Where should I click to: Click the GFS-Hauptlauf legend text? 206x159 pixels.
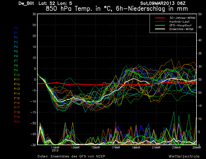pos(181,25)
